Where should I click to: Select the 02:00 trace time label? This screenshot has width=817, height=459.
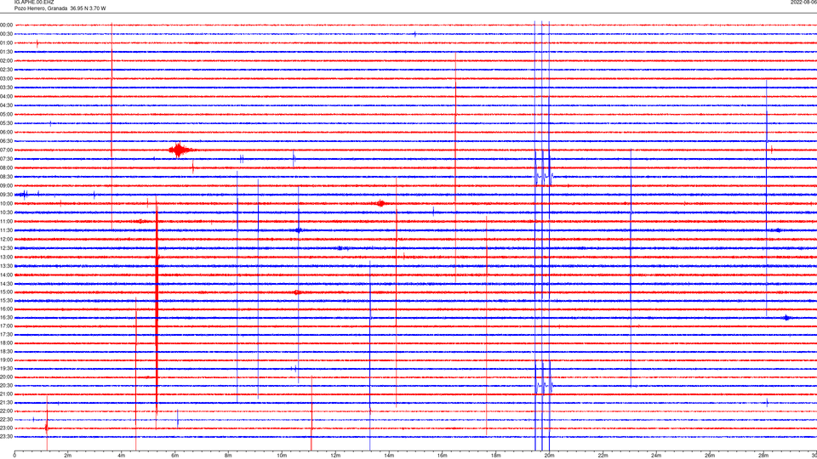(x=6, y=61)
